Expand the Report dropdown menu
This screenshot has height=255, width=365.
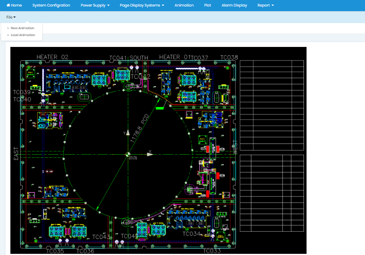(x=265, y=5)
